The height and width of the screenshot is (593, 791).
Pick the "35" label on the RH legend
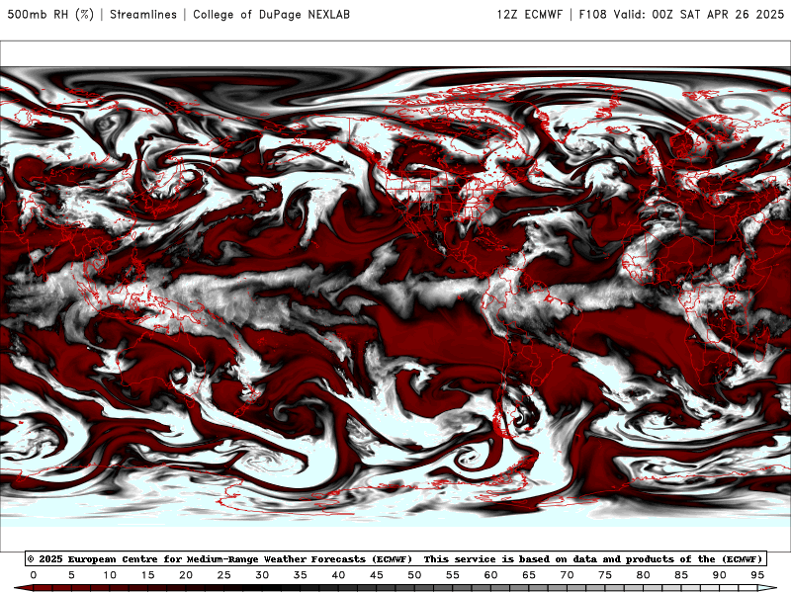[x=301, y=575]
